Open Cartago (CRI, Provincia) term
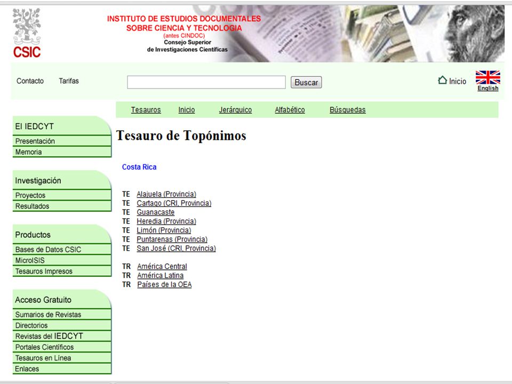This screenshot has height=384, width=512. pos(174,203)
